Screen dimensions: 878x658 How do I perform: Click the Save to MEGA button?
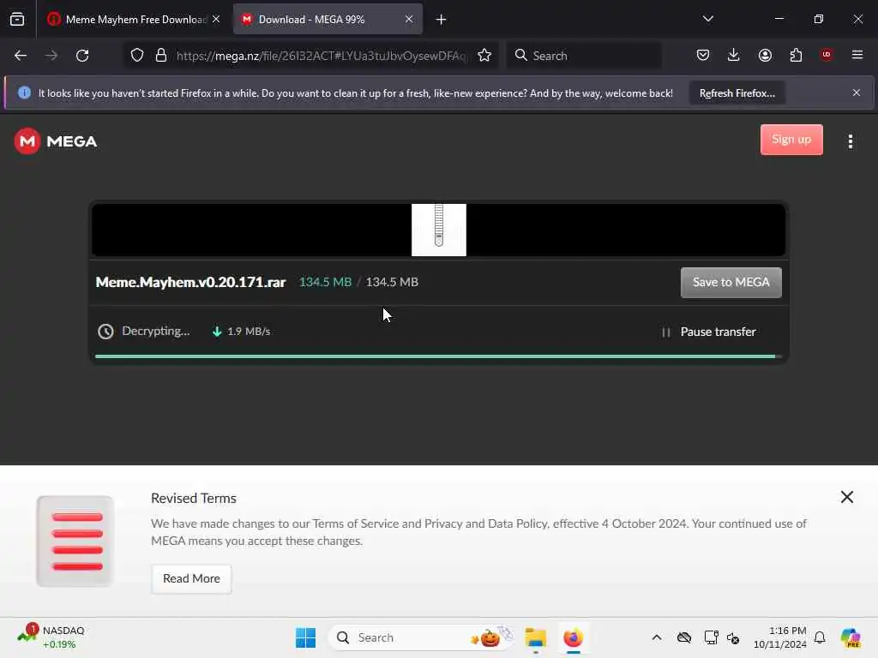(x=731, y=283)
